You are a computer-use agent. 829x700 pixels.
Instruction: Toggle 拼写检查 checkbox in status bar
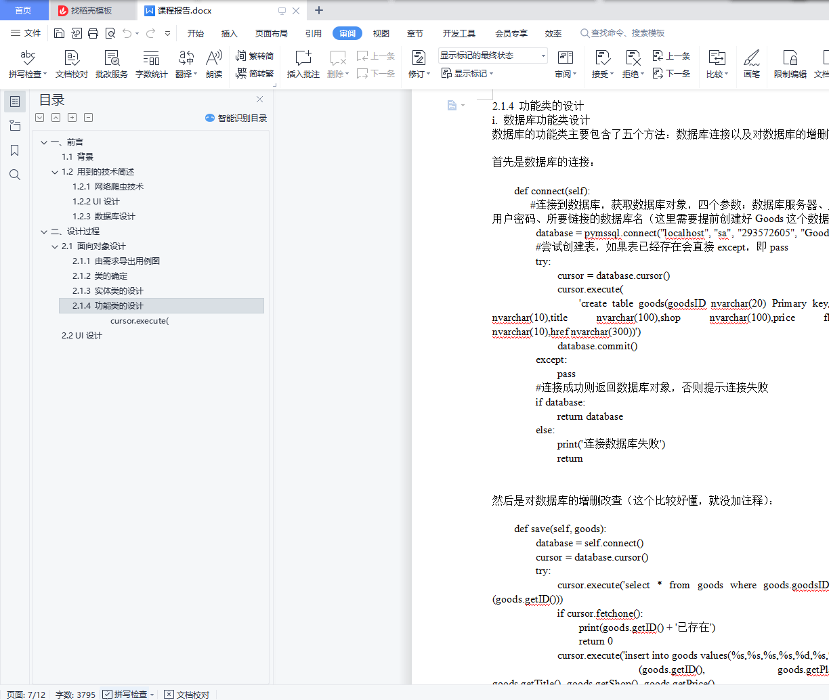pyautogui.click(x=108, y=695)
